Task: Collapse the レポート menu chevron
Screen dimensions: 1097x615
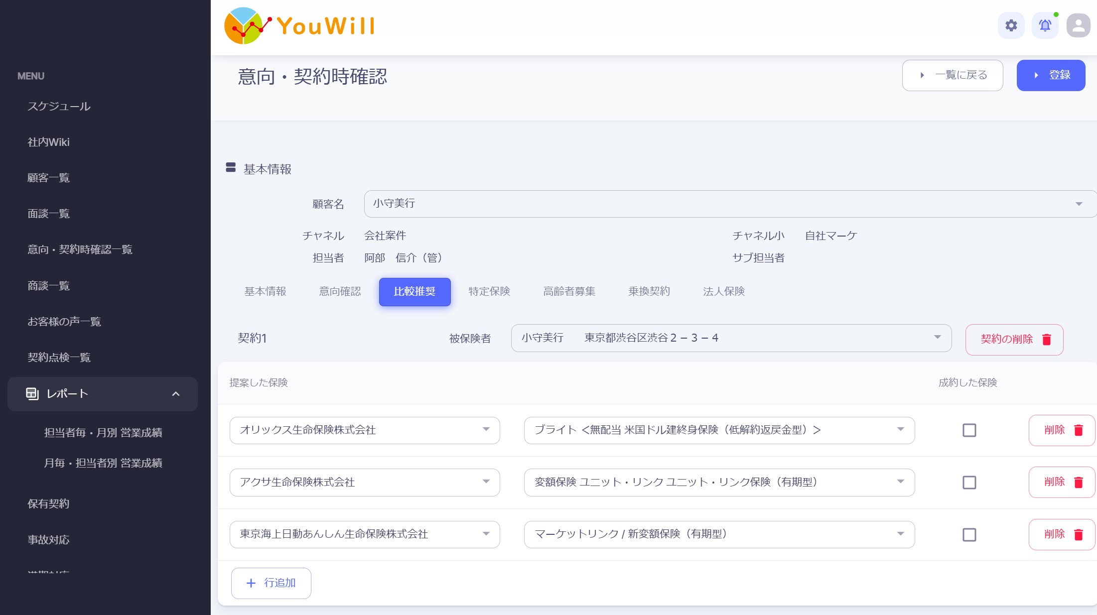Action: 175,394
